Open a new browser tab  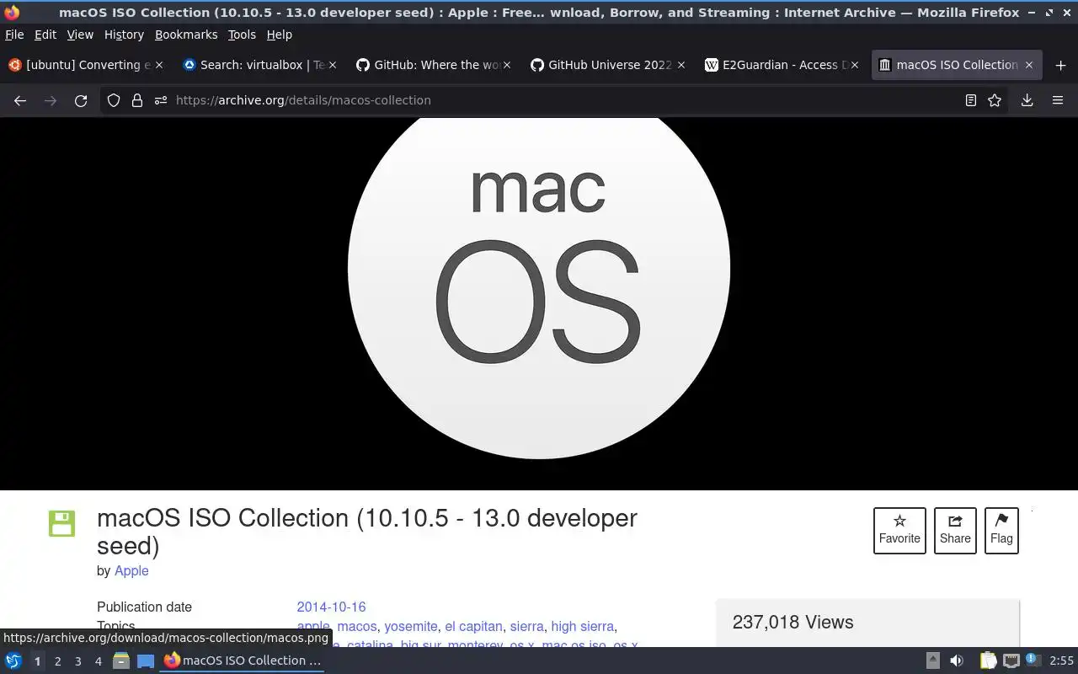1060,65
